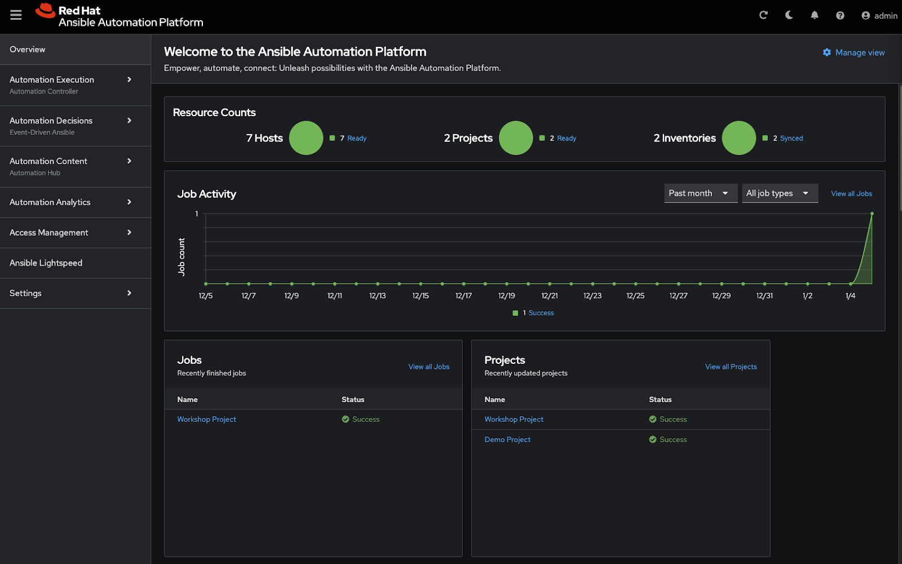
Task: Open Workshop Project in Projects table
Action: [x=514, y=419]
